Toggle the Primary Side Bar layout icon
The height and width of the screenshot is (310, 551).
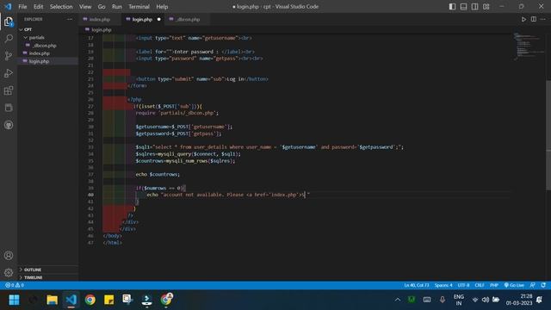coord(452,7)
